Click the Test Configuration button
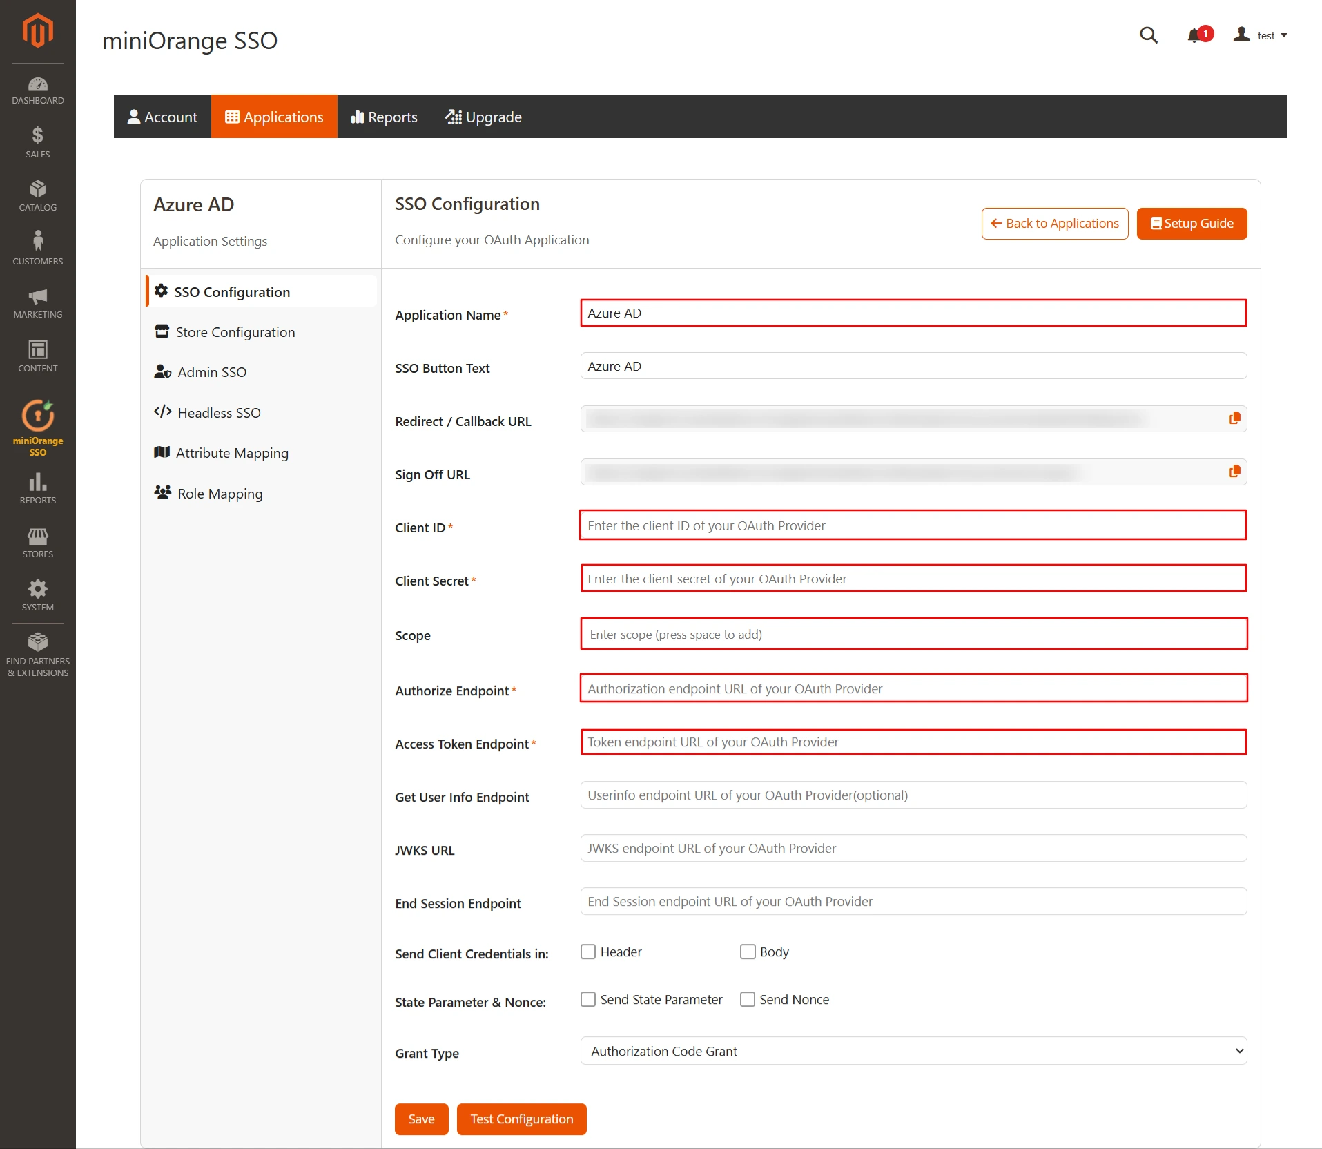The width and height of the screenshot is (1322, 1149). [521, 1119]
